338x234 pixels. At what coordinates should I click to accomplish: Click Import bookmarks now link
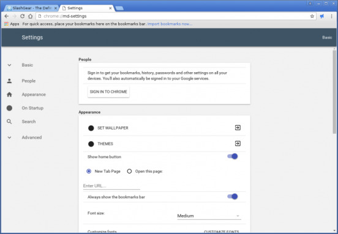[x=170, y=24]
